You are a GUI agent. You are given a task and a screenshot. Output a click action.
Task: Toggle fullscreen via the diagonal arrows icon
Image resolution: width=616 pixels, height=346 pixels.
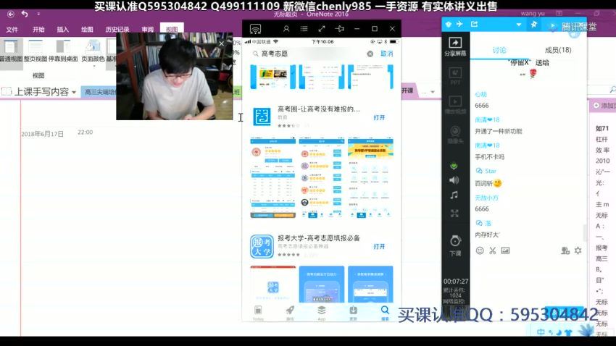click(x=322, y=29)
